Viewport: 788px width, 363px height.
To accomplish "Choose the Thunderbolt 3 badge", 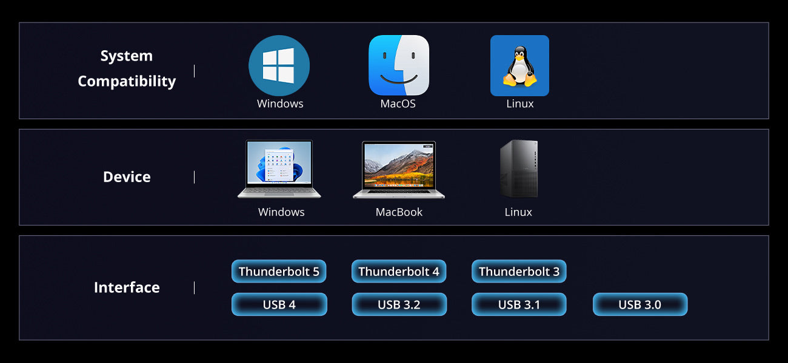I will click(519, 271).
